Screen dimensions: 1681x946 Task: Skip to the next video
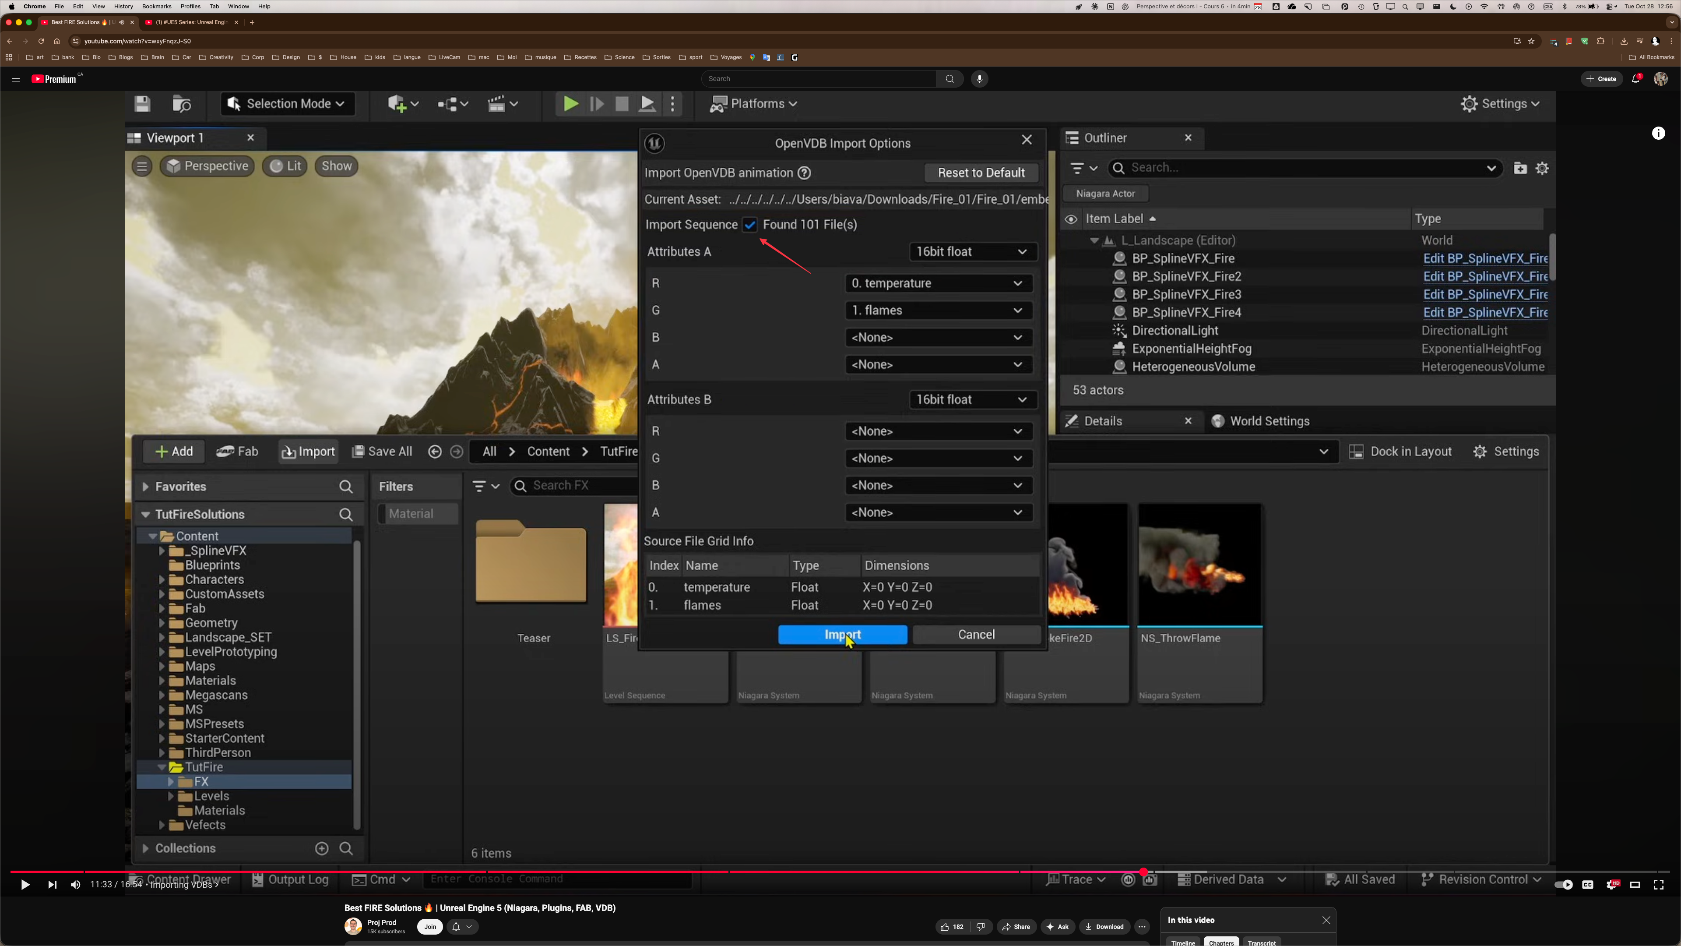[x=52, y=885]
